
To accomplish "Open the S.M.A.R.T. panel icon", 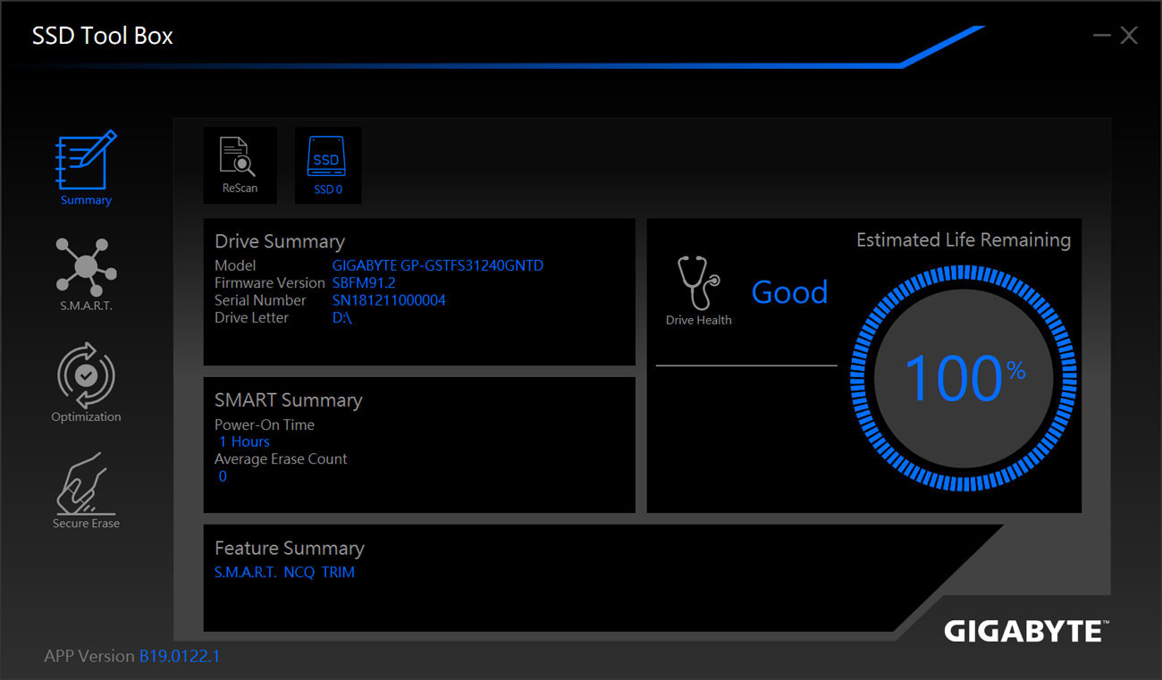I will coord(86,268).
